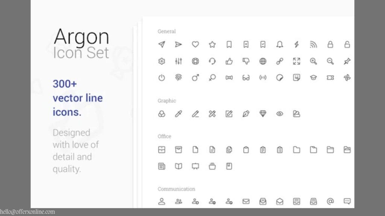
Task: Click the empty clipboard icon
Action: [246, 150]
